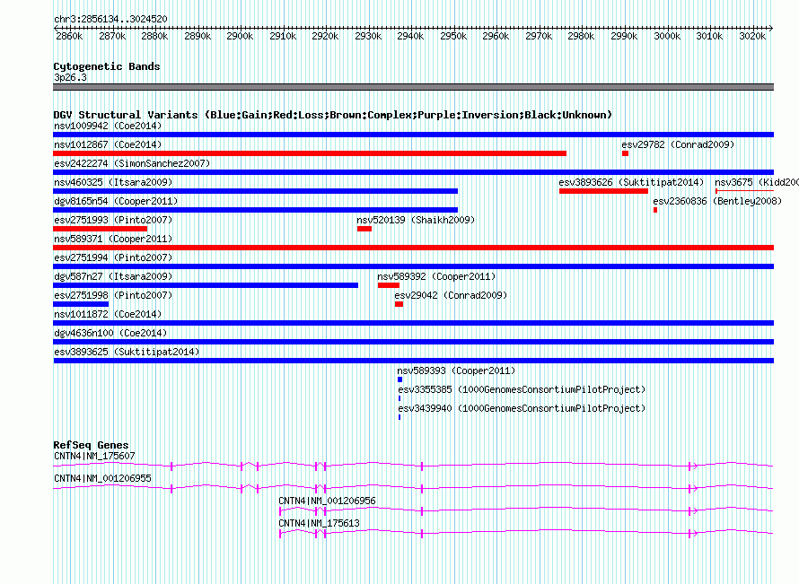Image resolution: width=799 pixels, height=584 pixels.
Task: Click the red loss bar of nsv1012867
Action: (x=310, y=153)
